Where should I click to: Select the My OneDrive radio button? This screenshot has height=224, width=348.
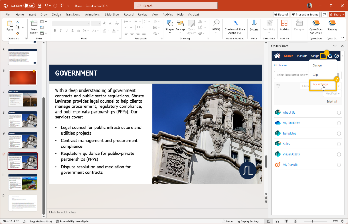[339, 123]
